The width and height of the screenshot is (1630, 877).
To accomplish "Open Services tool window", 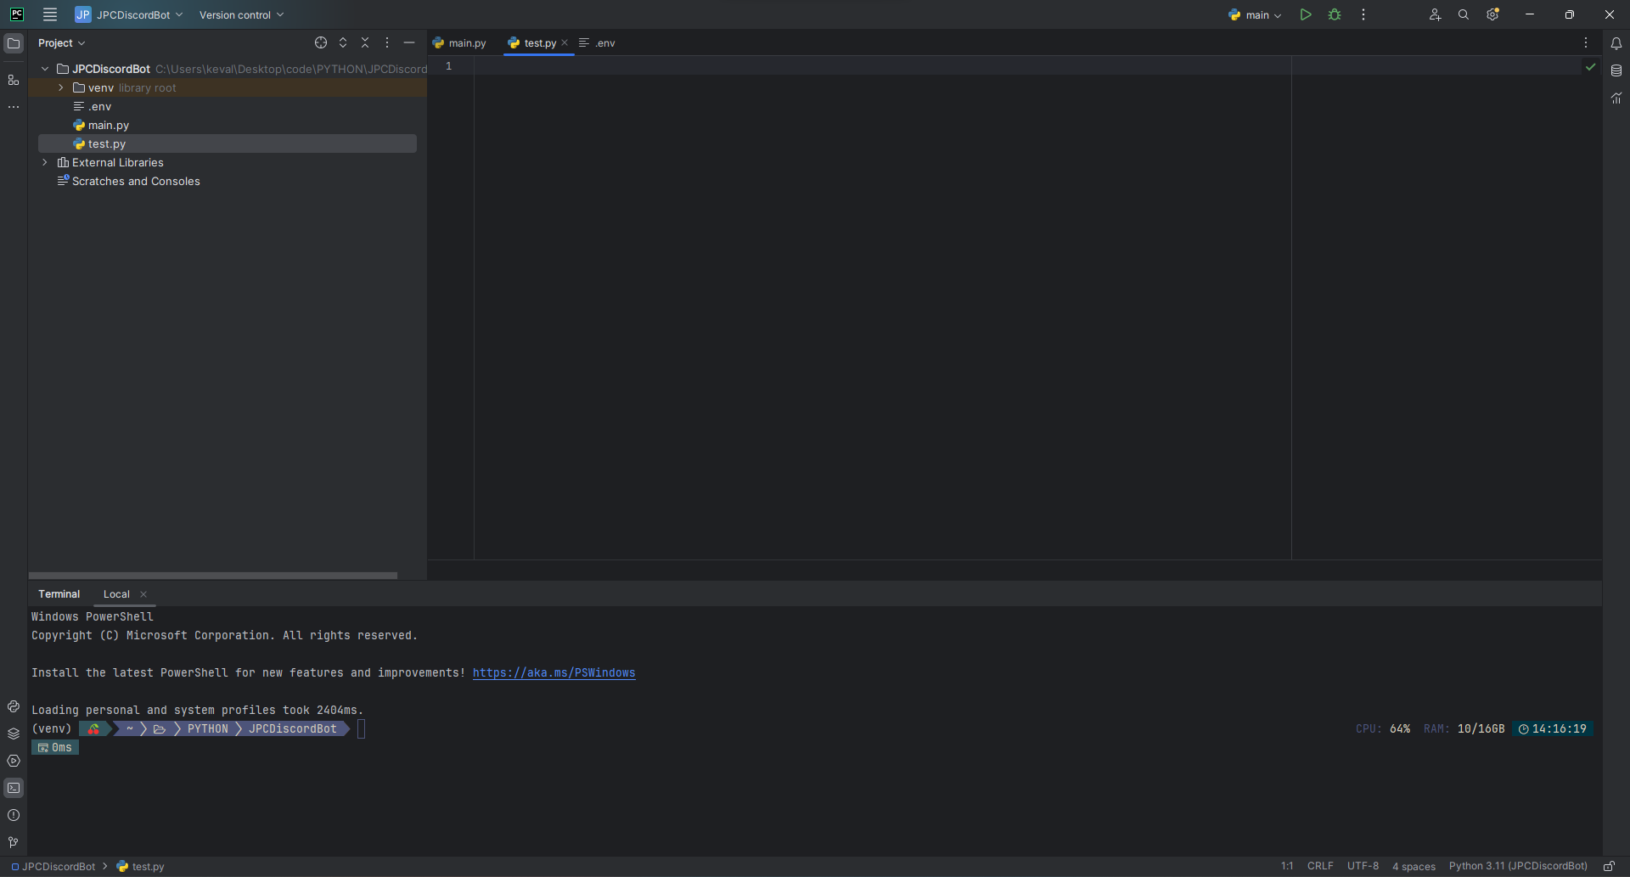I will [14, 761].
